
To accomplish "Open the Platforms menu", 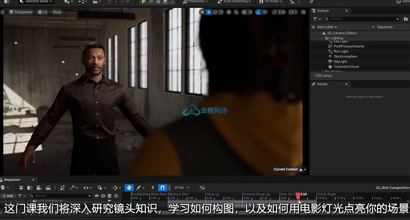I will pyautogui.click(x=195, y=1).
